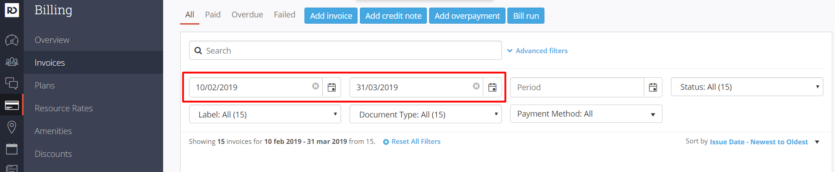Click the app logo in the sidebar
The image size is (835, 172).
[12, 10]
